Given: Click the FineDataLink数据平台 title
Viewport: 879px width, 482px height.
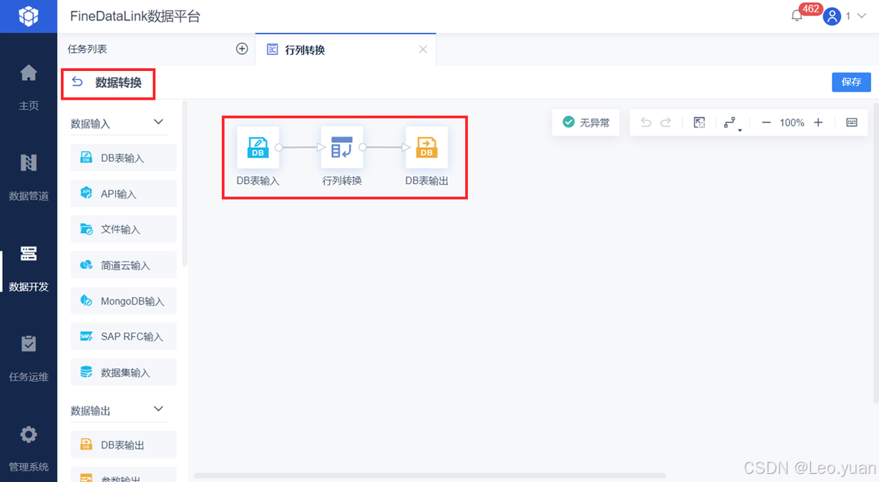Looking at the screenshot, I should pos(136,16).
